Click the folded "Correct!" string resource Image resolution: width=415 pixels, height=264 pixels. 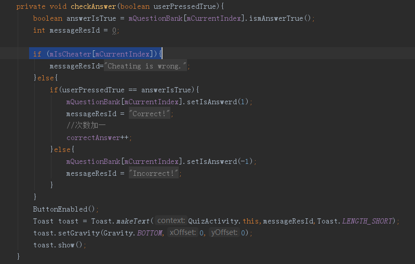[150, 114]
